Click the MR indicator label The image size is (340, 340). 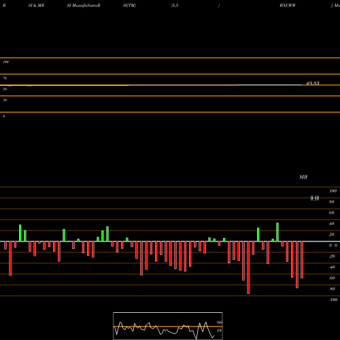[303, 177]
